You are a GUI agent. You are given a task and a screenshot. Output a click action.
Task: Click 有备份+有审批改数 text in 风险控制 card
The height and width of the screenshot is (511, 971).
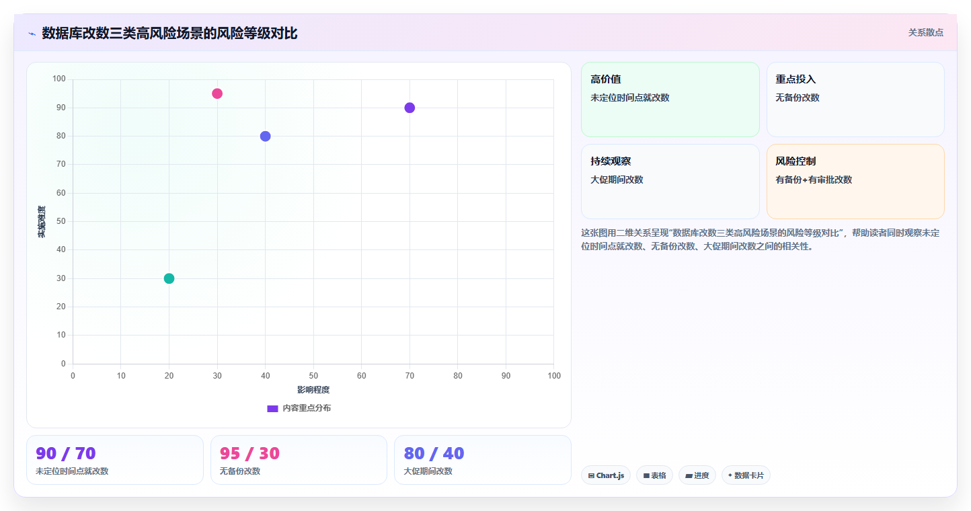[x=814, y=180]
